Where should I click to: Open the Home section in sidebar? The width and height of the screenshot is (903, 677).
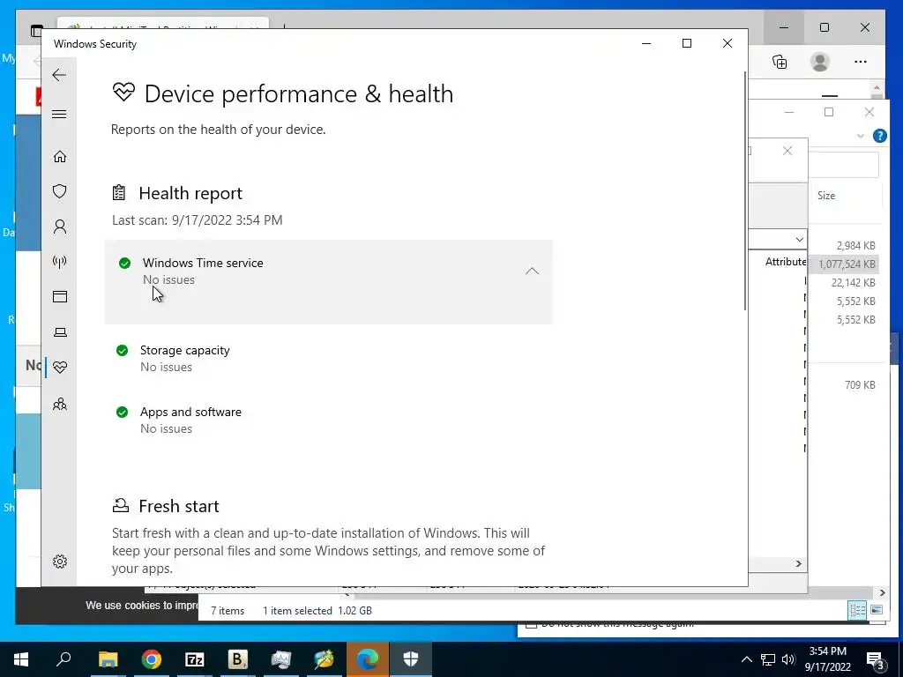click(x=59, y=157)
